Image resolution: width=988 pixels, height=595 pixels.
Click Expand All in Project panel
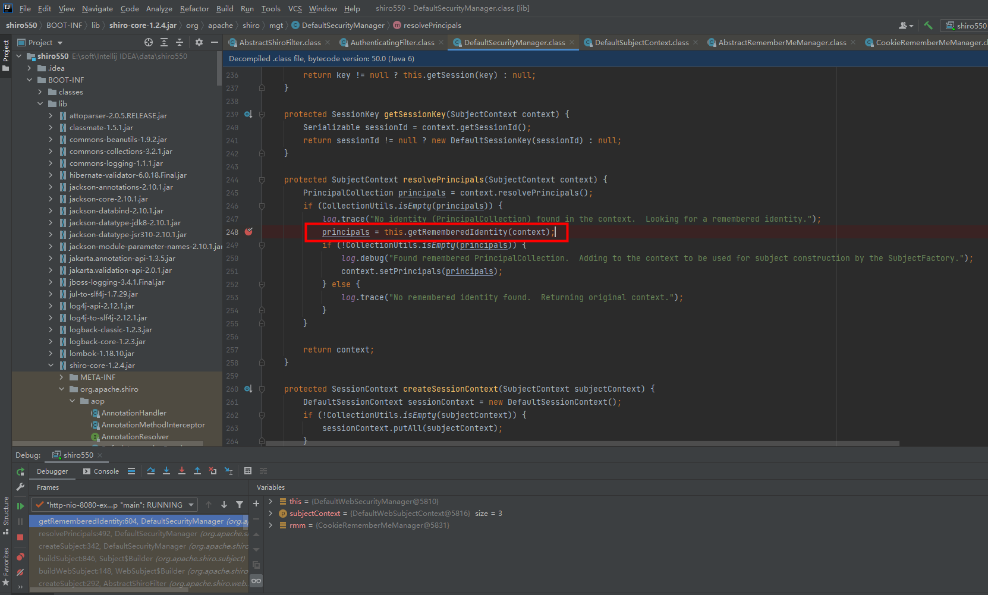click(x=164, y=42)
